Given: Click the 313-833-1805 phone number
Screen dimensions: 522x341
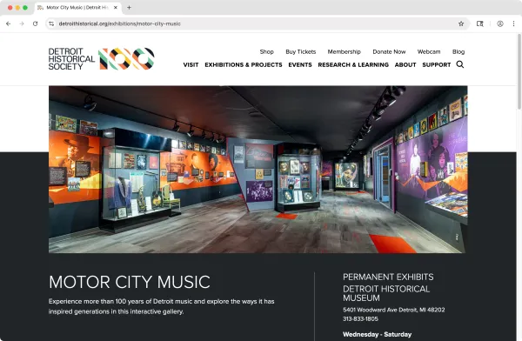Looking at the screenshot, I should [360, 318].
